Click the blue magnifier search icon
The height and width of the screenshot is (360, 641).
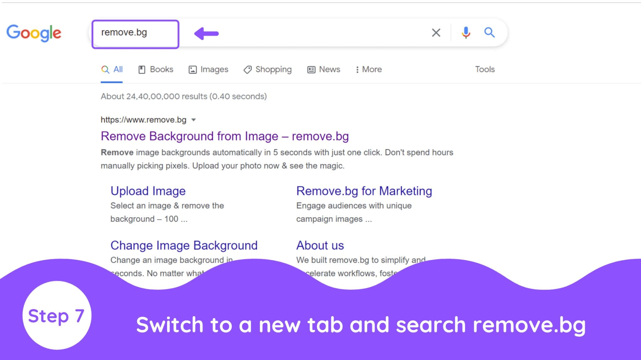pyautogui.click(x=490, y=32)
